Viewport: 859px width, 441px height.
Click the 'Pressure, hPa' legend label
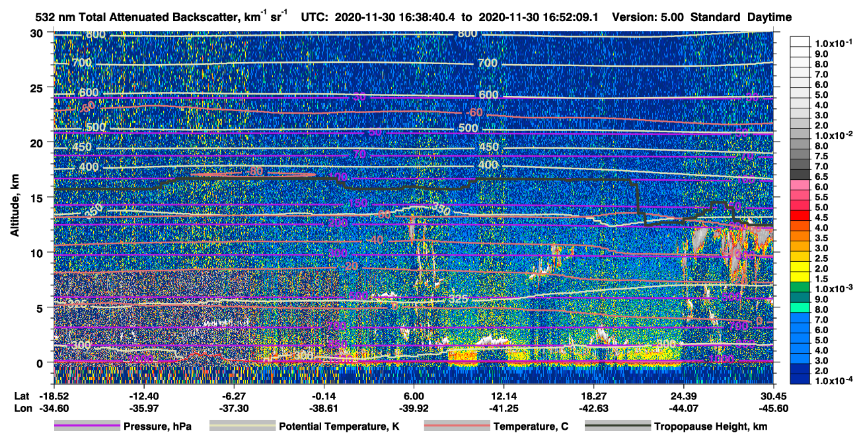(x=157, y=426)
